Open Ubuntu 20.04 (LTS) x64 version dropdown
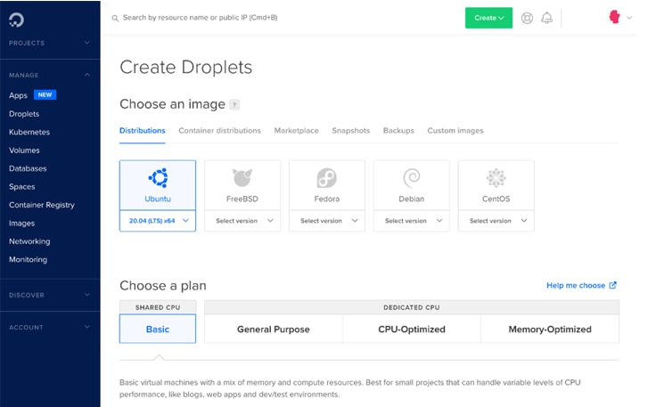The image size is (648, 407). click(x=158, y=221)
